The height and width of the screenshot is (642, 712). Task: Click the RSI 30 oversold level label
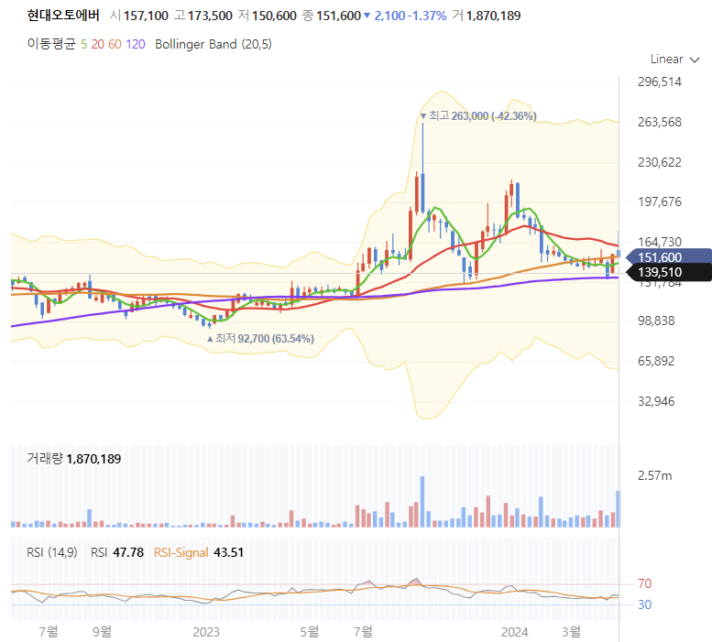point(644,604)
